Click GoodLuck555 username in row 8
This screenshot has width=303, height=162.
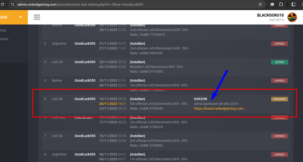pos(85,154)
